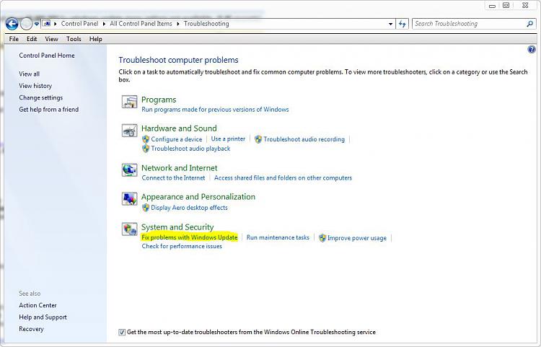Screen dimensions: 541x347
Task: Open the View menu
Action: pyautogui.click(x=51, y=39)
